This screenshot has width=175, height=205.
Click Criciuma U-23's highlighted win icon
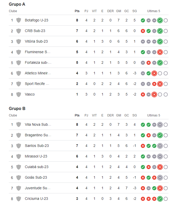(160, 199)
